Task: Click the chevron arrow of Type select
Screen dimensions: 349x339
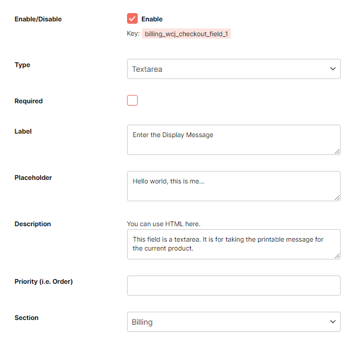Action: (x=333, y=69)
